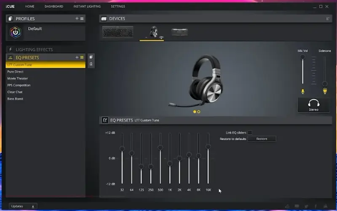
Task: Toggle the sidetone icon
Action: pos(325,91)
